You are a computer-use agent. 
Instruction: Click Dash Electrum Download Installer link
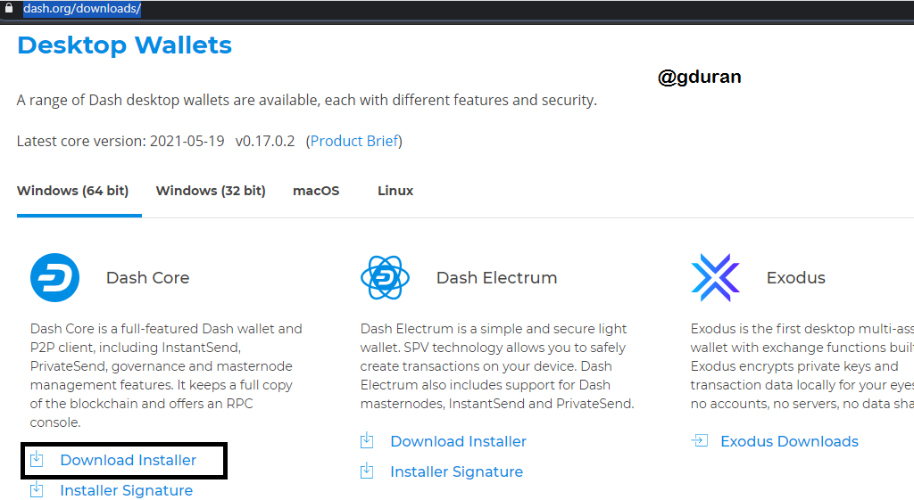(458, 441)
